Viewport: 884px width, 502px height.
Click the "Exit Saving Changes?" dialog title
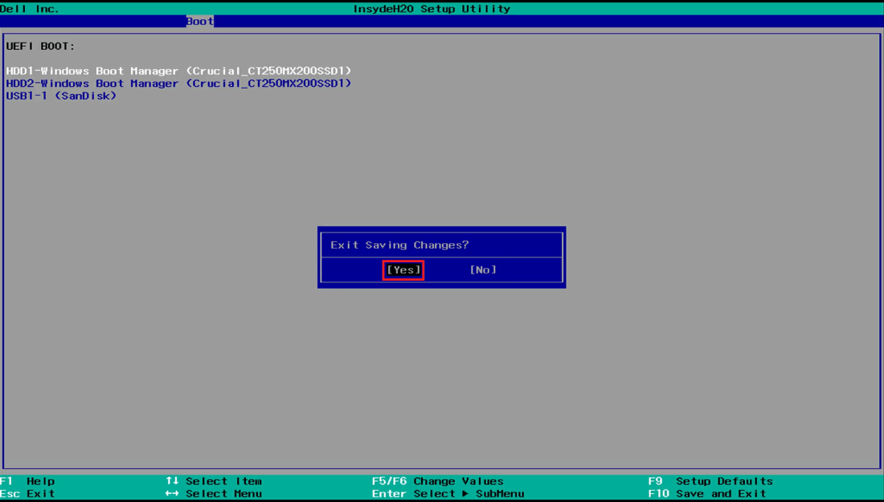coord(399,245)
